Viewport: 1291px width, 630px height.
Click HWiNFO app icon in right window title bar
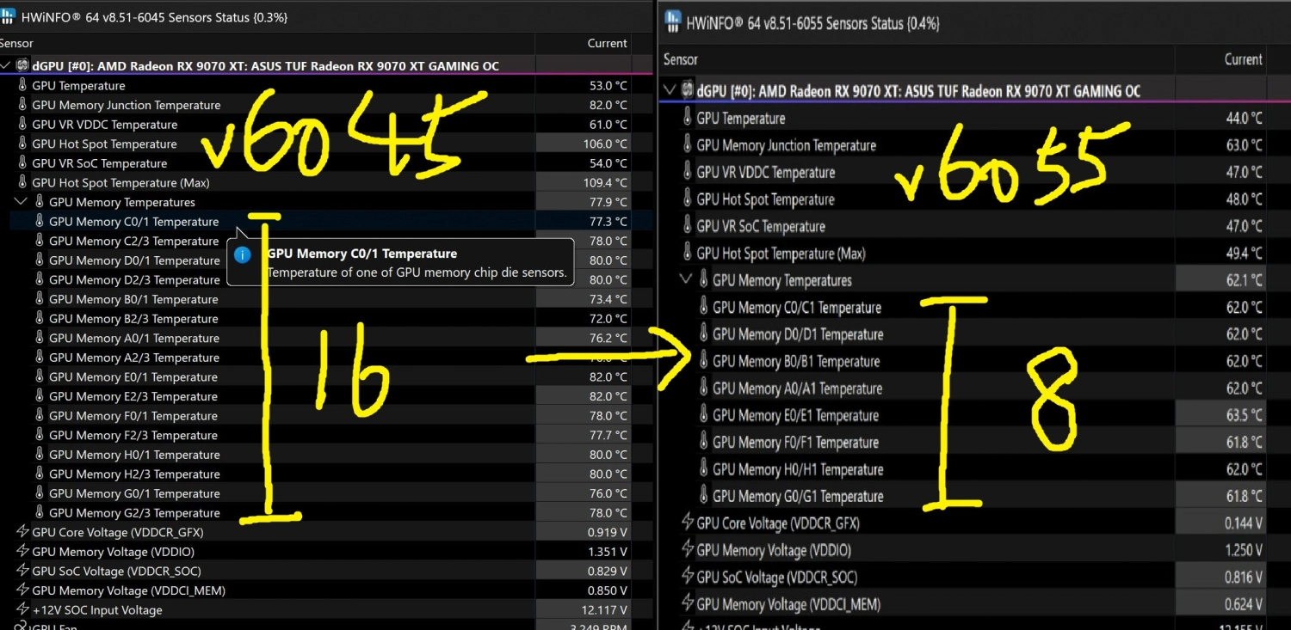coord(673,23)
